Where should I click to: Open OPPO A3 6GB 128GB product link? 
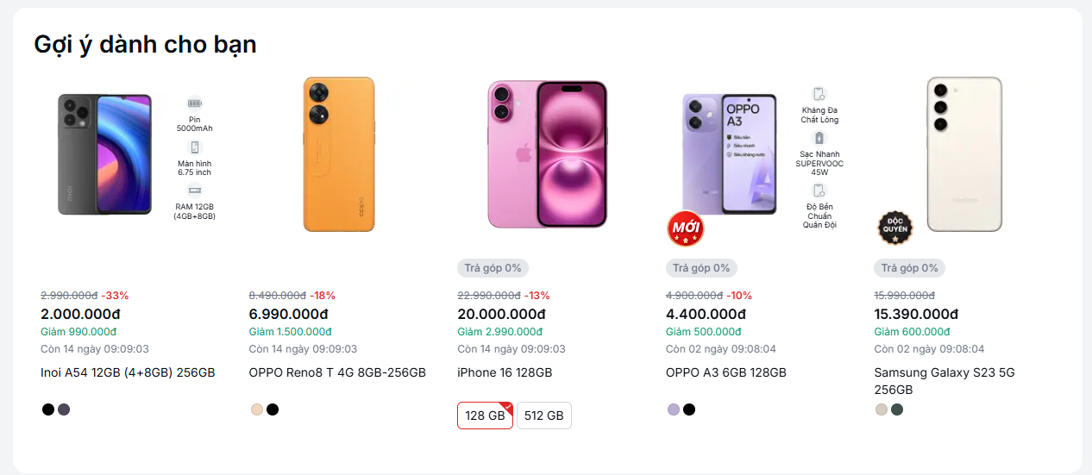pyautogui.click(x=726, y=373)
